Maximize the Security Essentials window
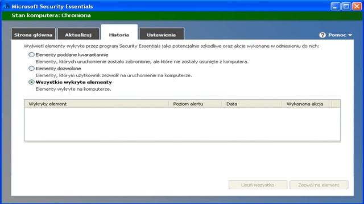364x204 pixels. point(346,6)
